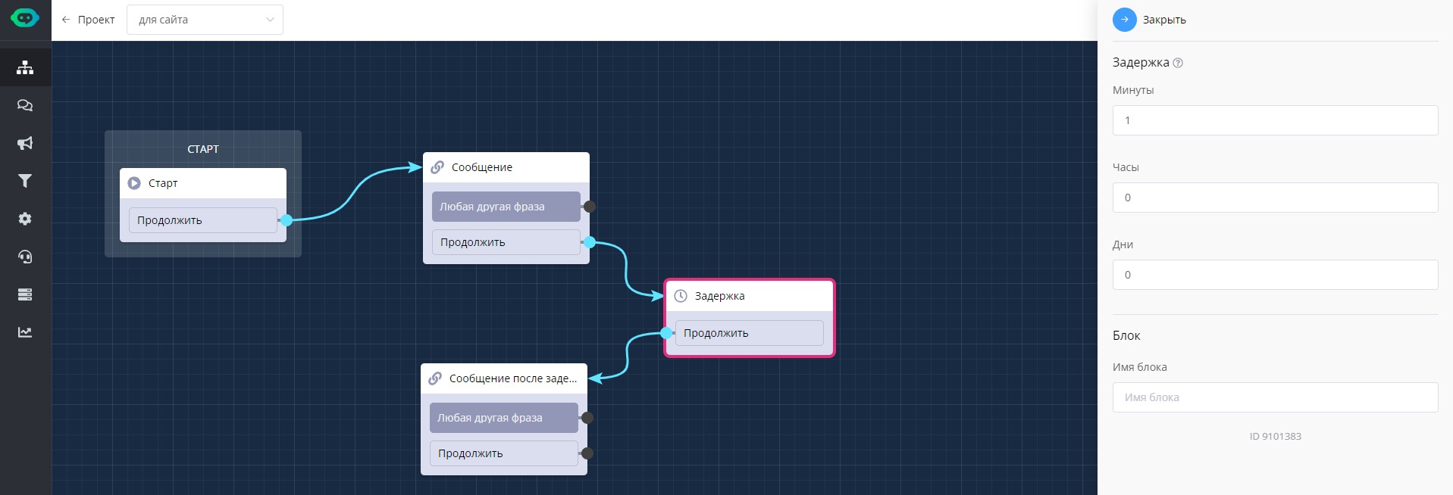Open settings gear in sidebar
The width and height of the screenshot is (1453, 495).
pos(25,219)
